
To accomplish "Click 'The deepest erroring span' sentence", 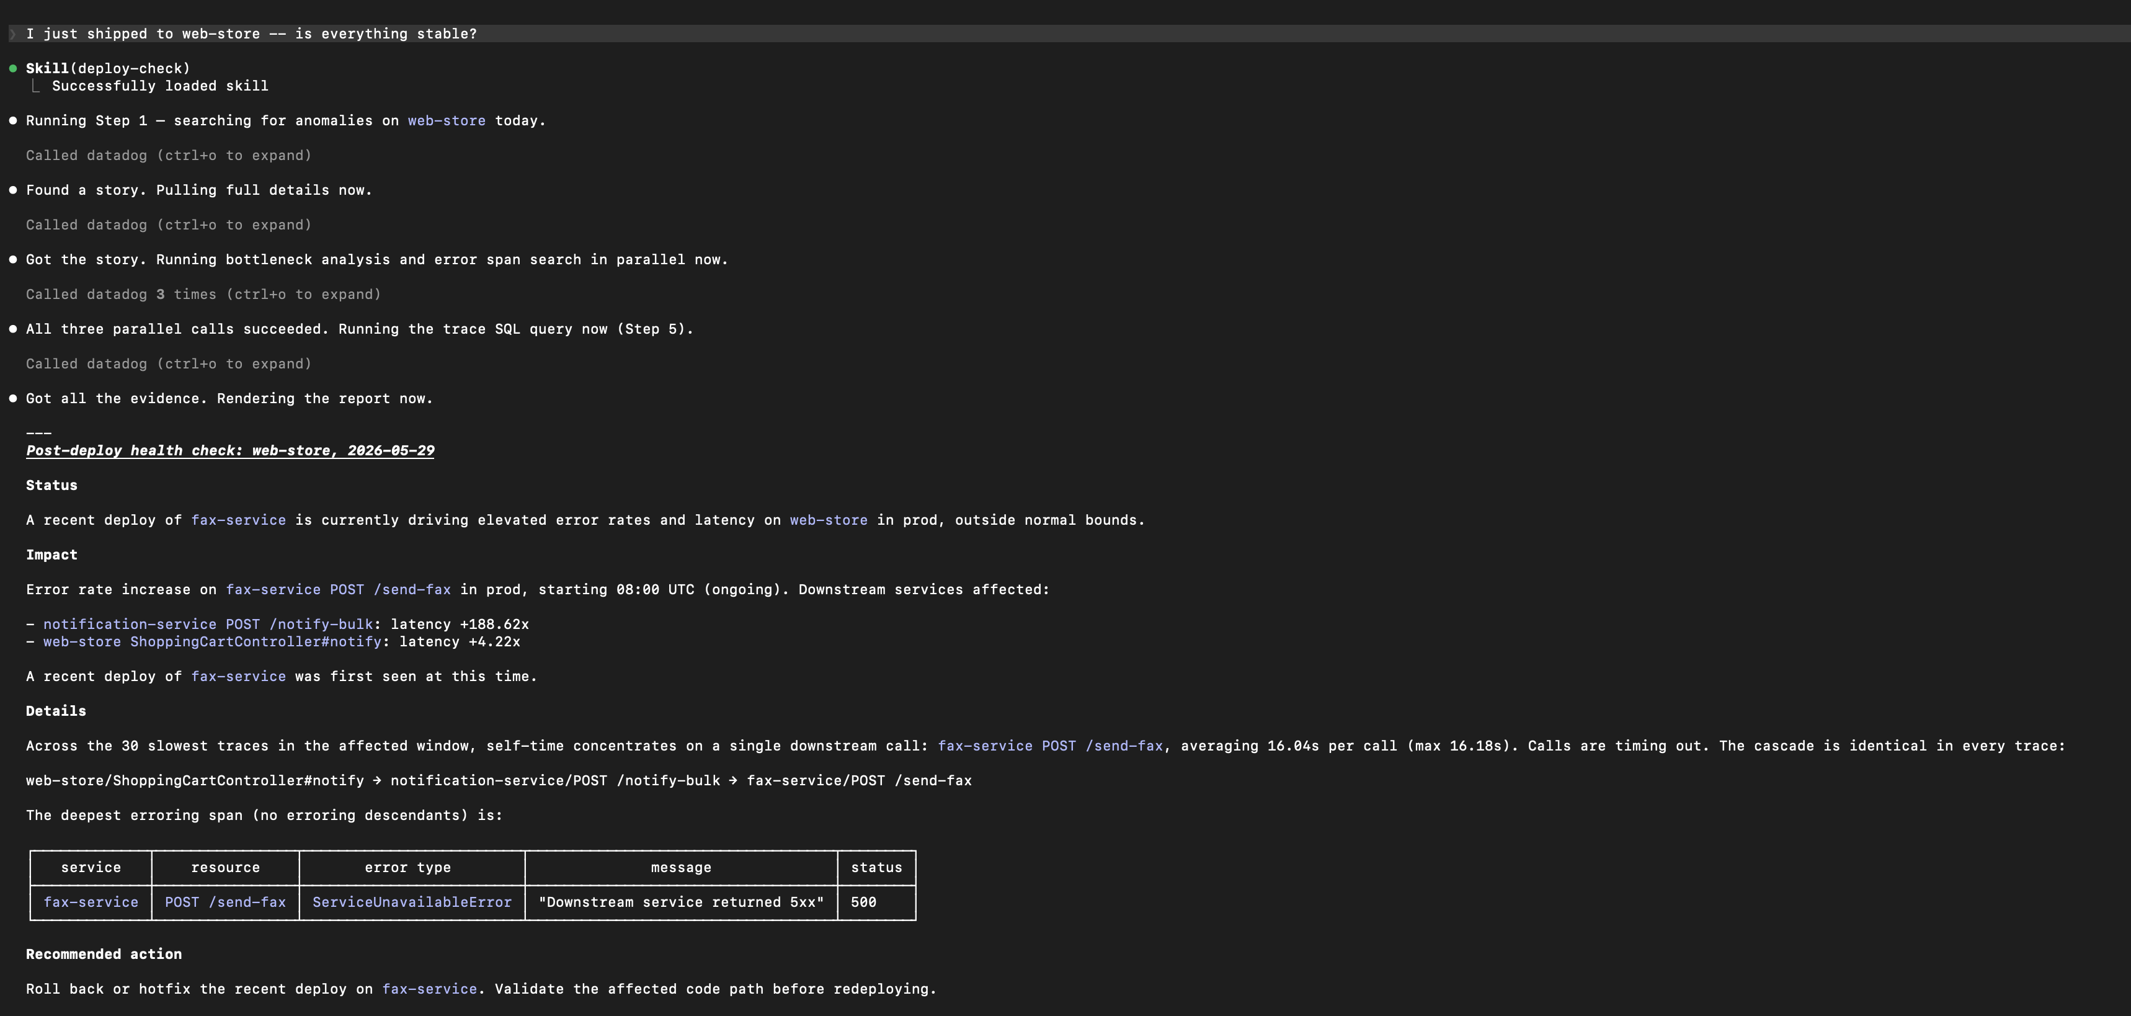I will (x=264, y=816).
